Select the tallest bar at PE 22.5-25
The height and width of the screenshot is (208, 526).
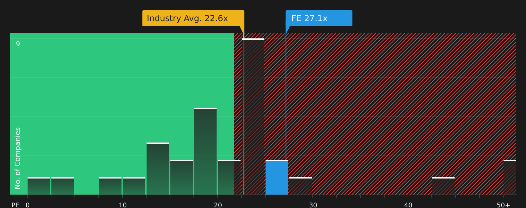coord(253,116)
